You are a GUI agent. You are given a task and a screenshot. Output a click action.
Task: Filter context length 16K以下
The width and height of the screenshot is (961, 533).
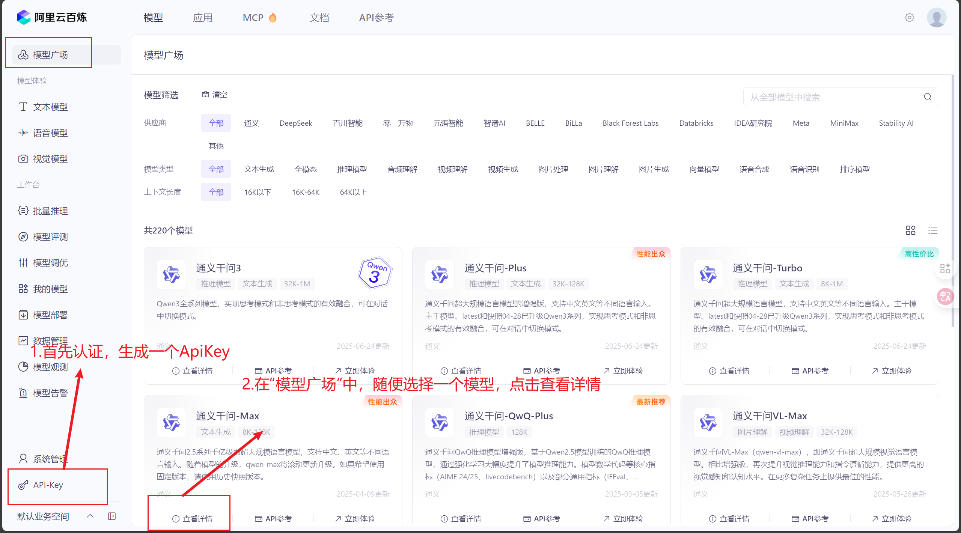(x=258, y=192)
